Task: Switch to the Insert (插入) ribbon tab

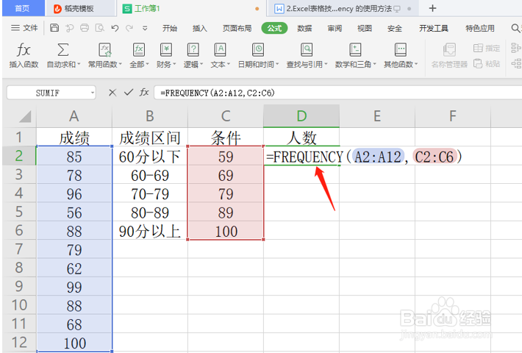Action: [x=200, y=28]
